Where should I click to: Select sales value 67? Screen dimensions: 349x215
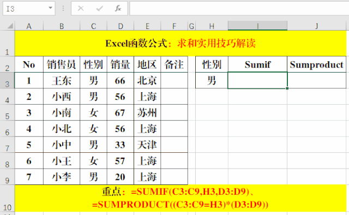pos(121,112)
